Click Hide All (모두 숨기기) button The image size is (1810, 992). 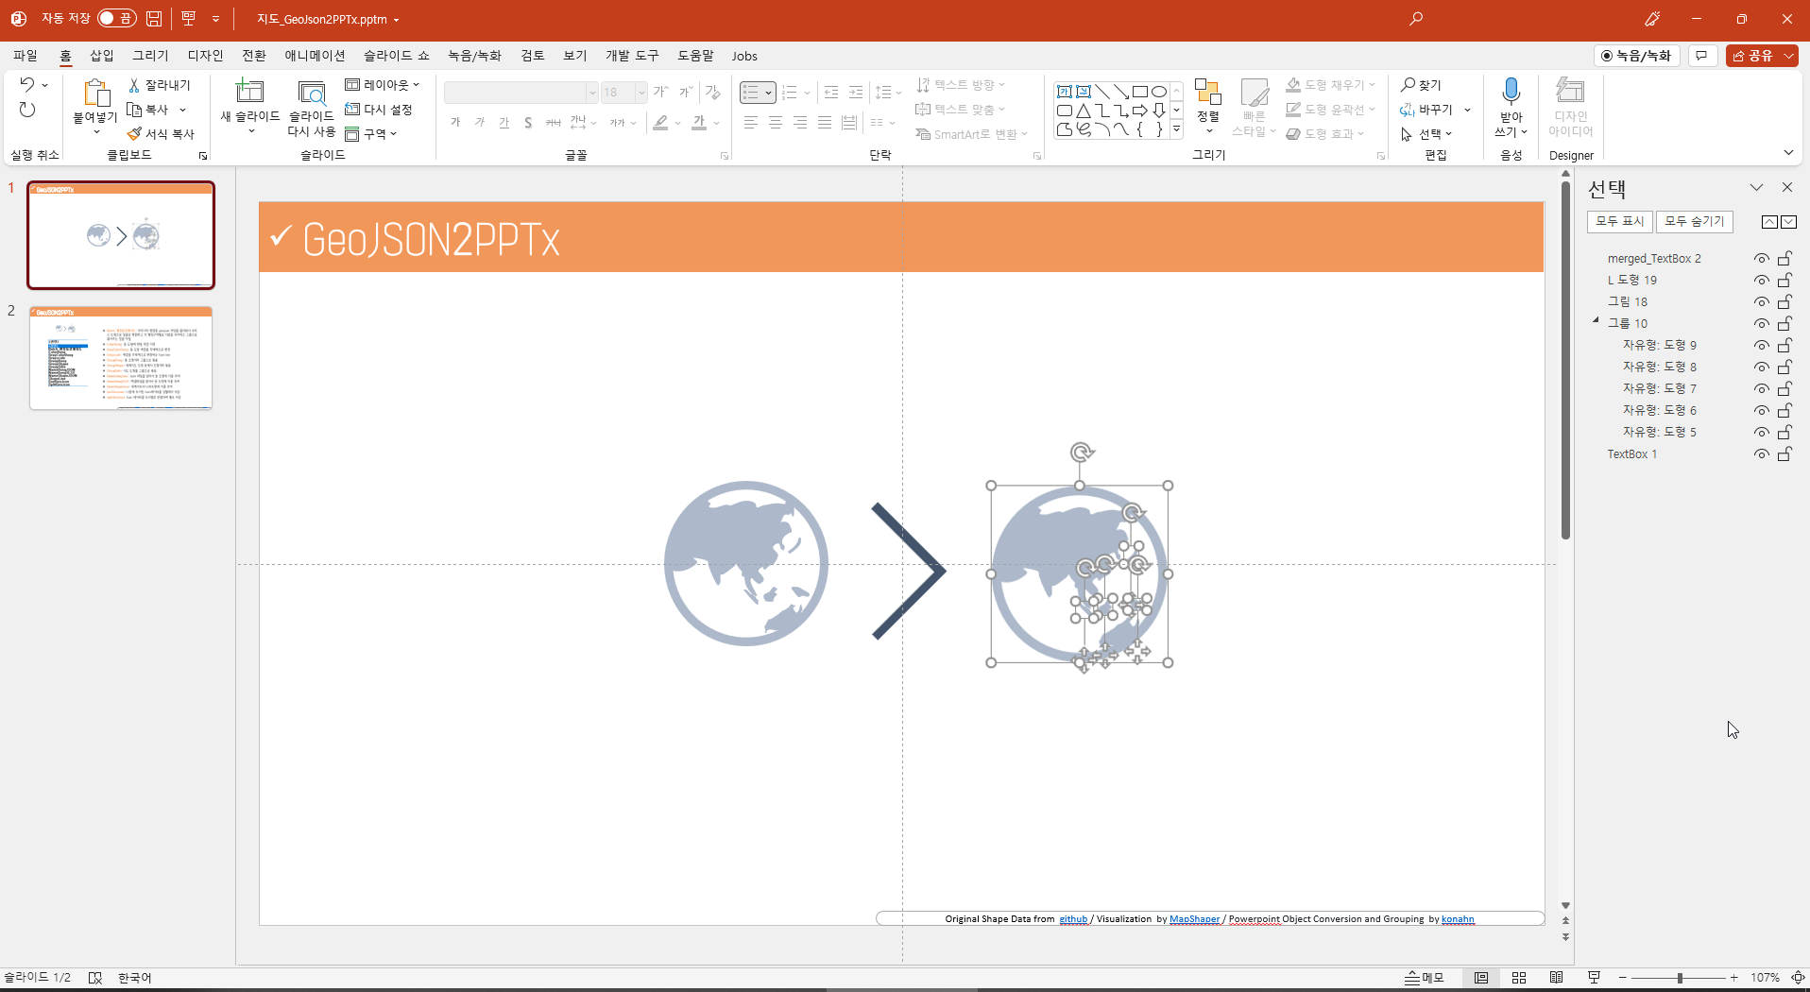1695,222
